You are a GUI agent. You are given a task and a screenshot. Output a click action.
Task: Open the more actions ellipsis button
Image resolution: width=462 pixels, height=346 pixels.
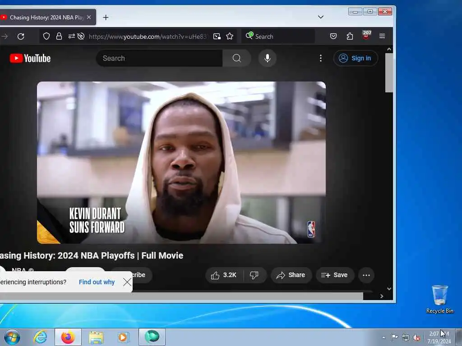[x=366, y=275]
